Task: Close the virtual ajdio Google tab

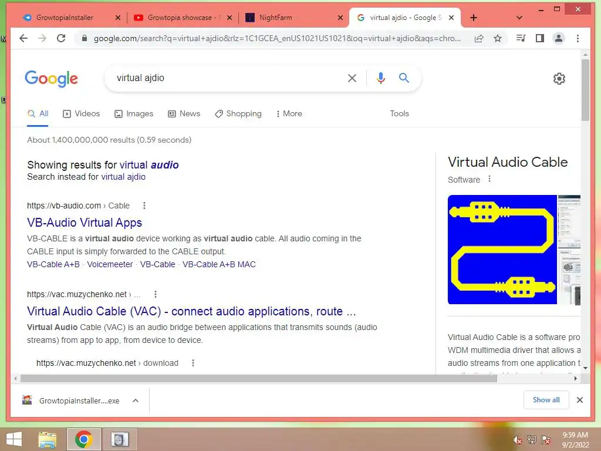Action: point(451,18)
